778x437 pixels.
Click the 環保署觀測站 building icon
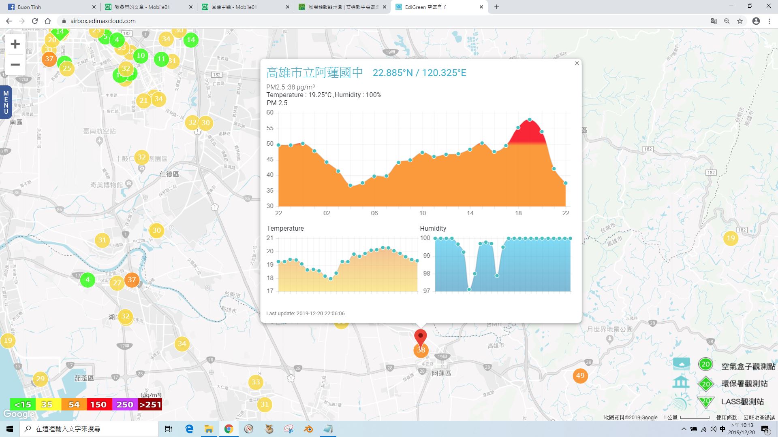(681, 383)
